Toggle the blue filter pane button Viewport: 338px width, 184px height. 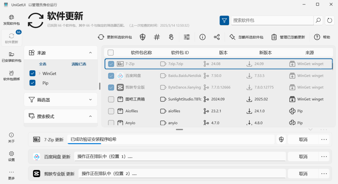(x=224, y=20)
